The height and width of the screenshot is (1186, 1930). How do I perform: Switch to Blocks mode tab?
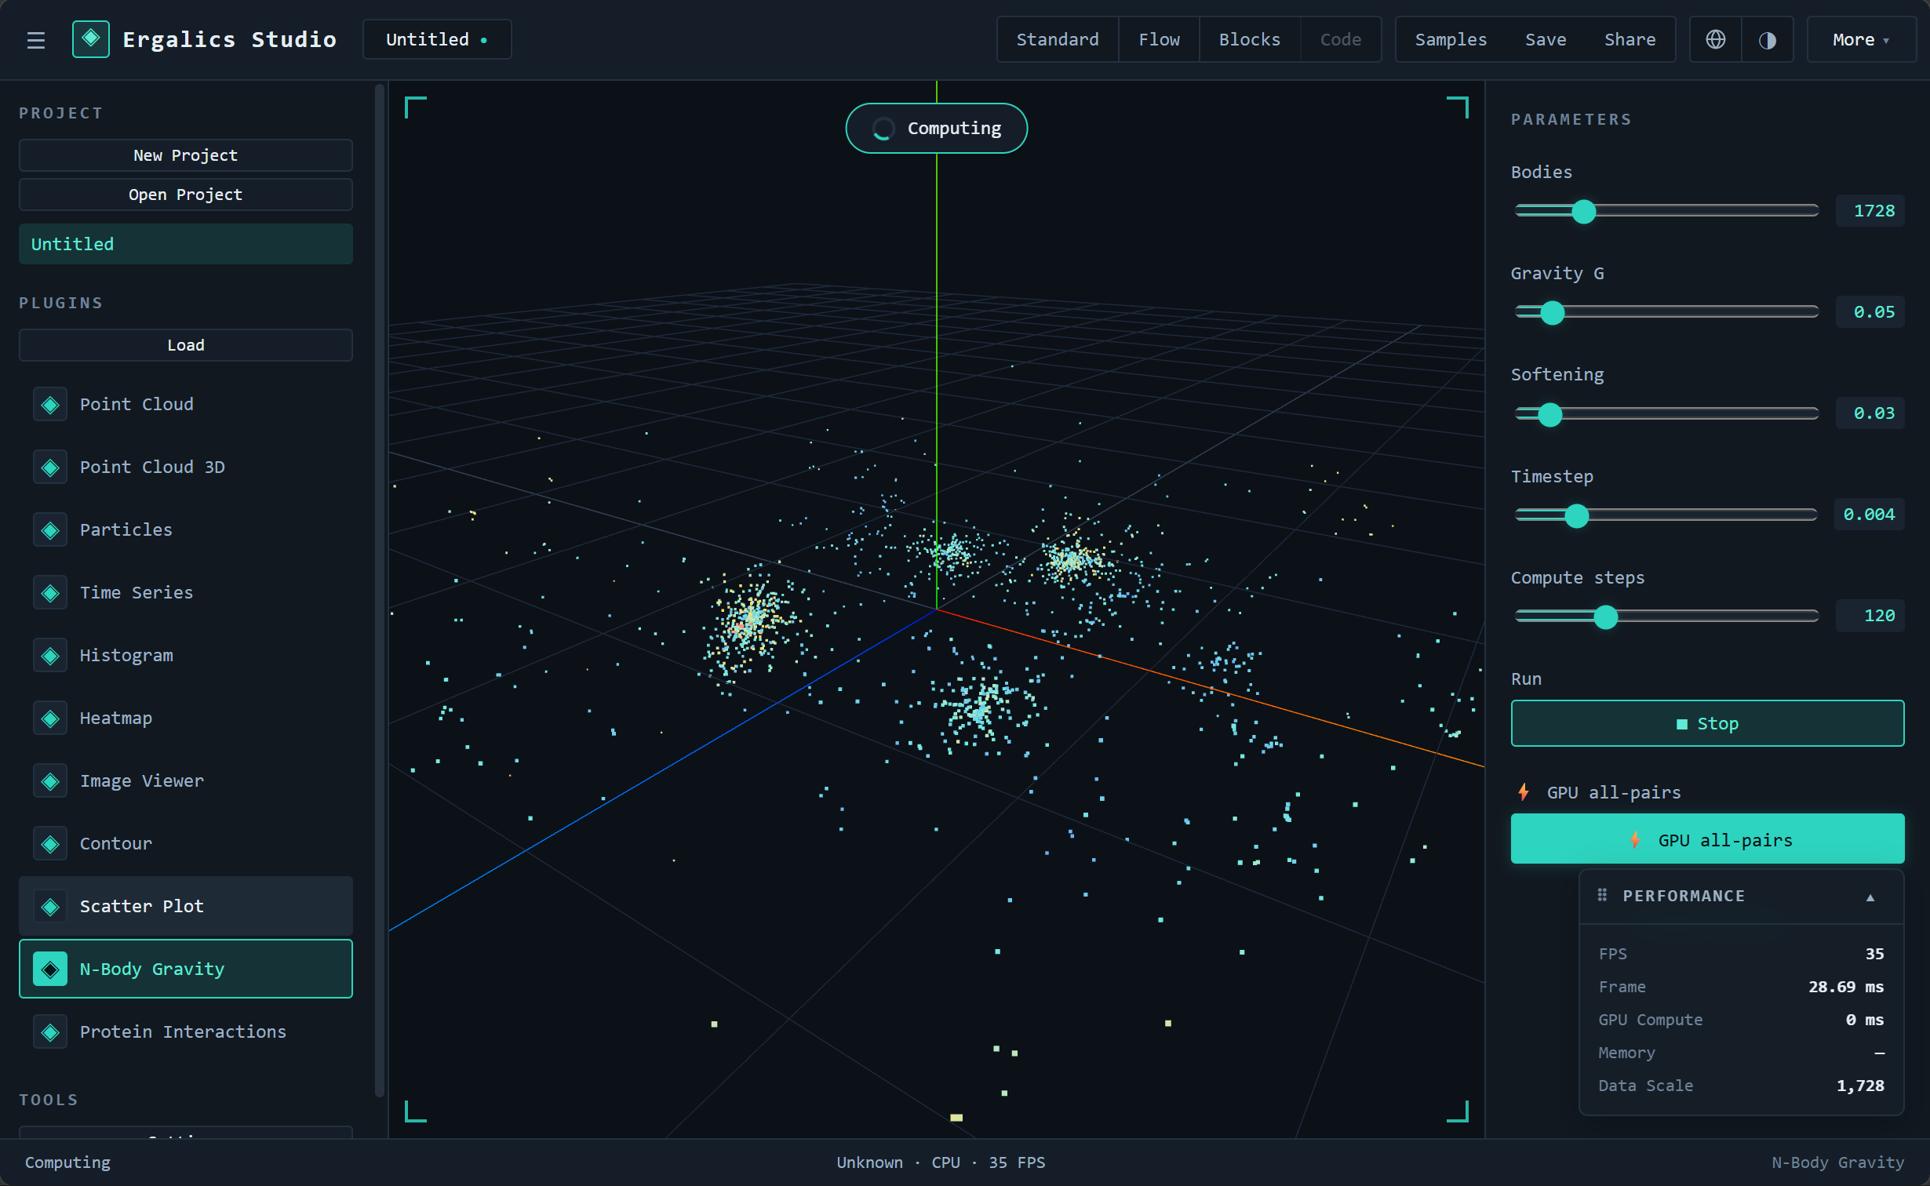tap(1249, 39)
